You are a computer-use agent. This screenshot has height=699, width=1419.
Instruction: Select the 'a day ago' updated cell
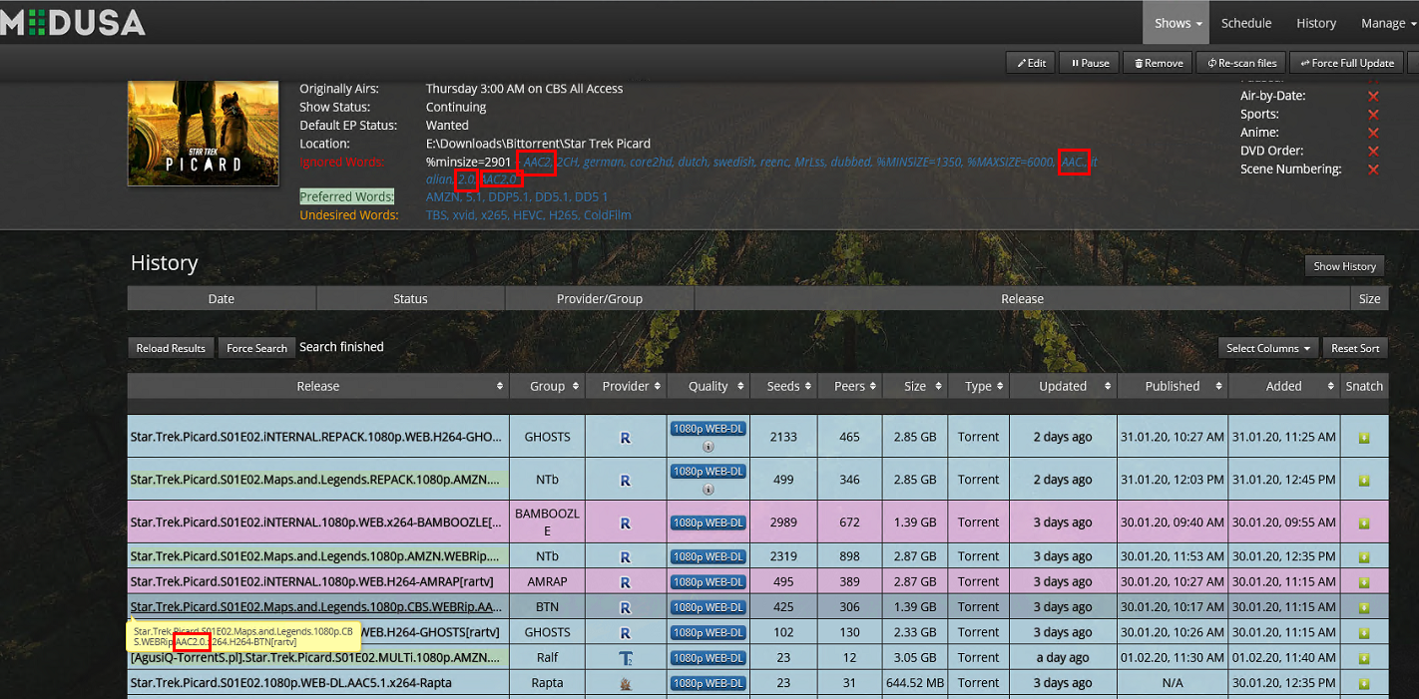click(1063, 658)
